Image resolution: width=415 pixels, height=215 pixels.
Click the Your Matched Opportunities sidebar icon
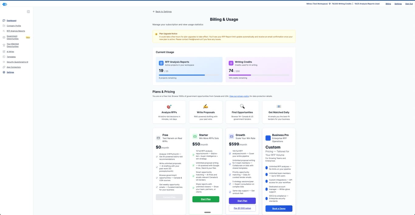(x=4, y=45)
